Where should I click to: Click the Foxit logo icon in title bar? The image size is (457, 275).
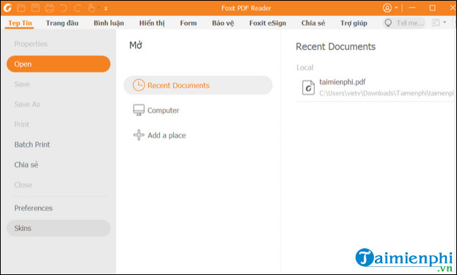(7, 8)
